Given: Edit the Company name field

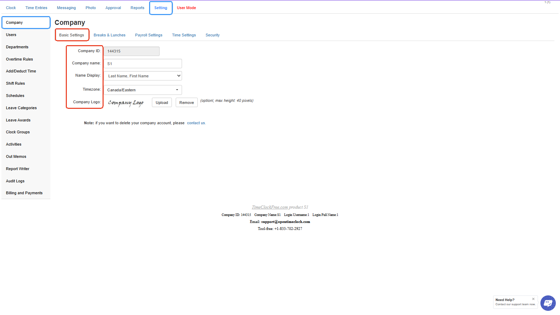Looking at the screenshot, I should (x=143, y=64).
